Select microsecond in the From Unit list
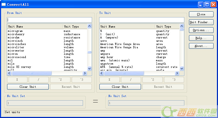 pyautogui.click(x=17, y=57)
